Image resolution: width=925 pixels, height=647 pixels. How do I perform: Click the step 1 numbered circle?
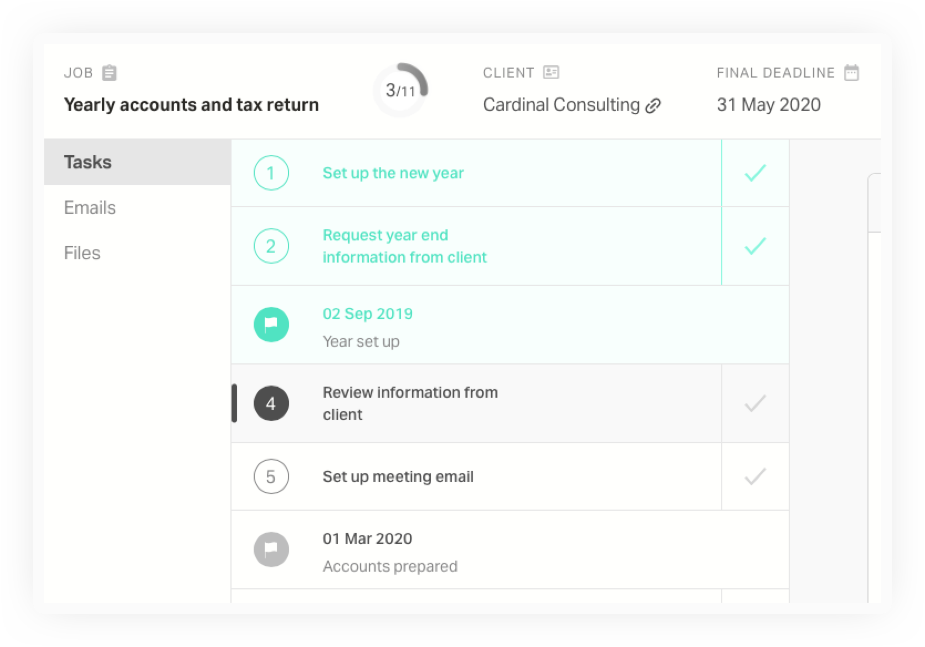click(271, 173)
